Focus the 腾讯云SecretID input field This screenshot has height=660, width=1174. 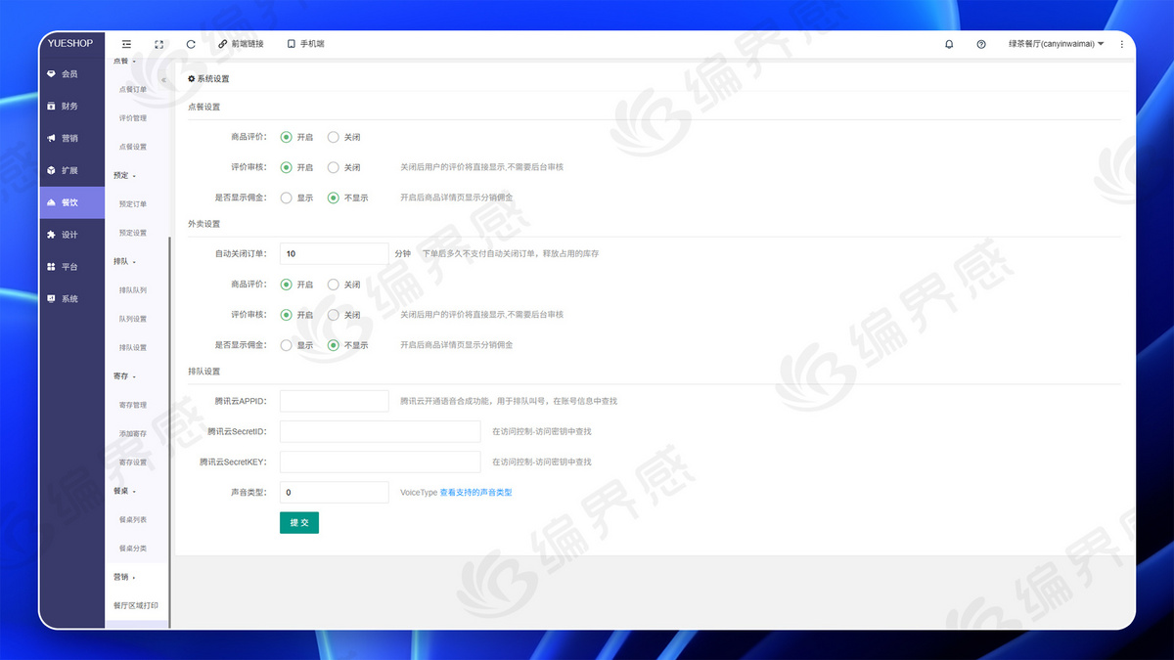381,431
